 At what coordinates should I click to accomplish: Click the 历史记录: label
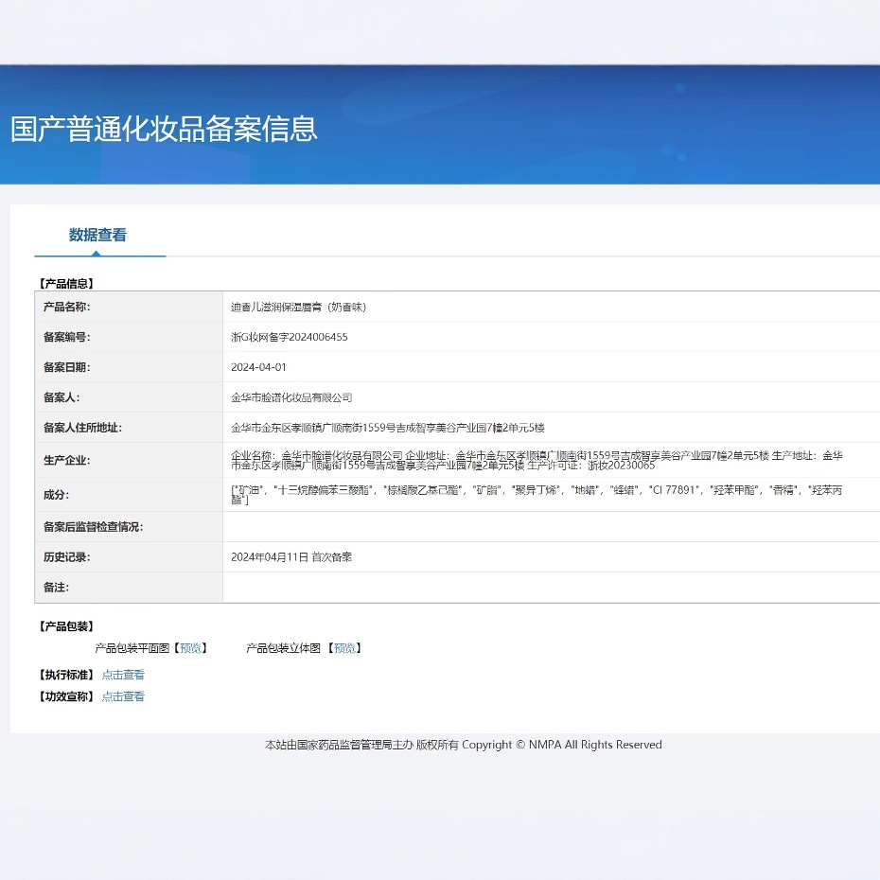tap(67, 557)
